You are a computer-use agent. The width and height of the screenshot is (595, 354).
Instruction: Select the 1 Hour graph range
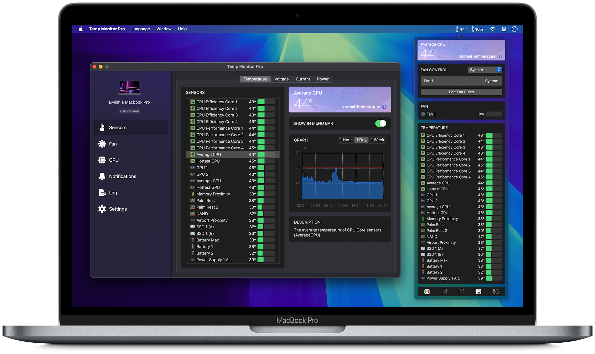pyautogui.click(x=345, y=140)
